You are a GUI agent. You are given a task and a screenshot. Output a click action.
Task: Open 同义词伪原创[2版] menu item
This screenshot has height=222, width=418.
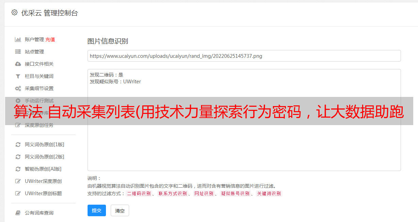click(45, 157)
